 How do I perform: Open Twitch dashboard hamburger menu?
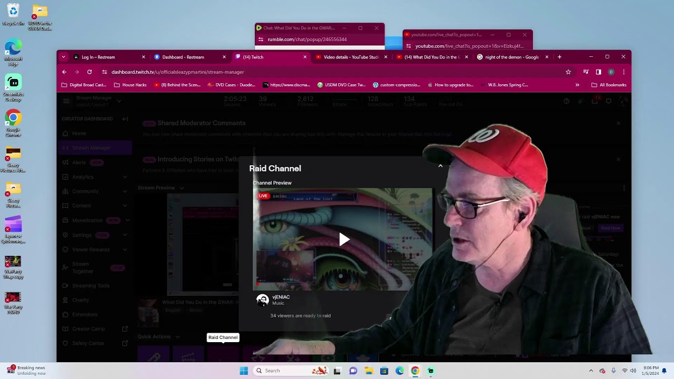pyautogui.click(x=66, y=101)
